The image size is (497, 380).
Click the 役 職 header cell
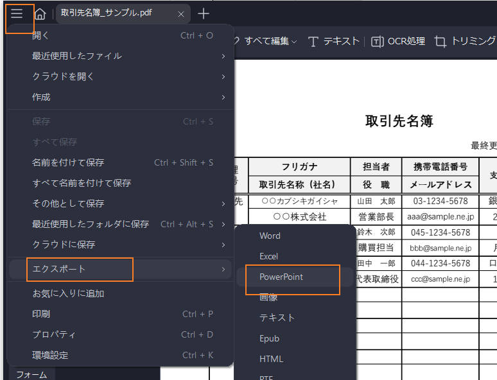click(376, 184)
